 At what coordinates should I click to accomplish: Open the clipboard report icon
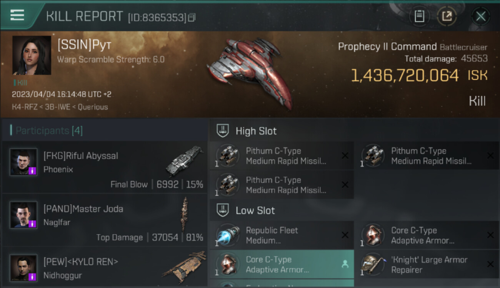pyautogui.click(x=419, y=16)
